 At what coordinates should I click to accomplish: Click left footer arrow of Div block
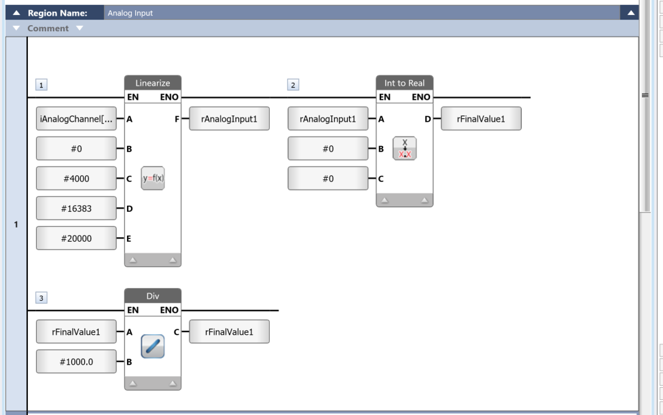132,383
